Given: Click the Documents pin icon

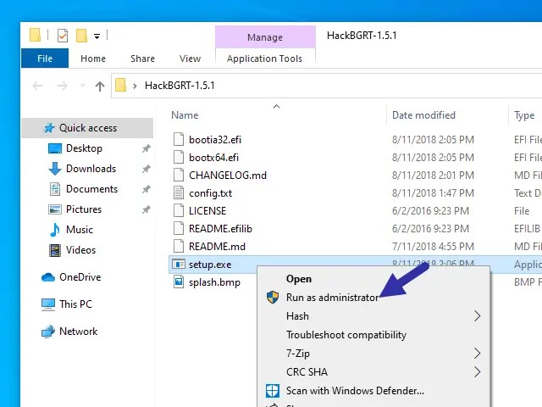Looking at the screenshot, I should click(x=147, y=189).
